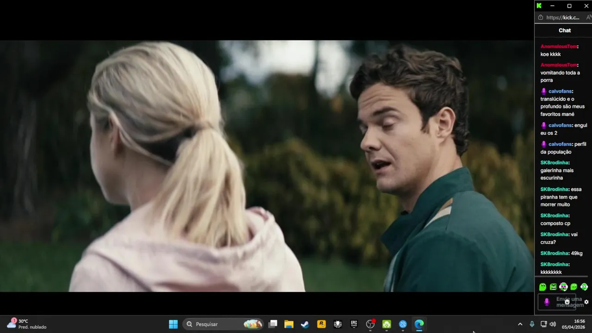This screenshot has width=592, height=333.
Task: Click the purple microphone badge in chat input
Action: pos(547,302)
